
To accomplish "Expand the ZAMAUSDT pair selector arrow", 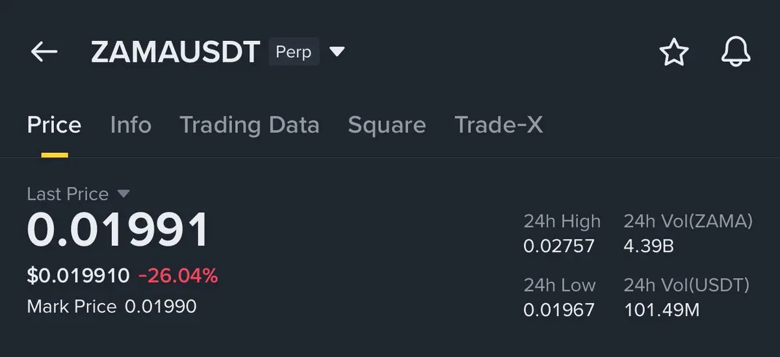I will pos(337,51).
